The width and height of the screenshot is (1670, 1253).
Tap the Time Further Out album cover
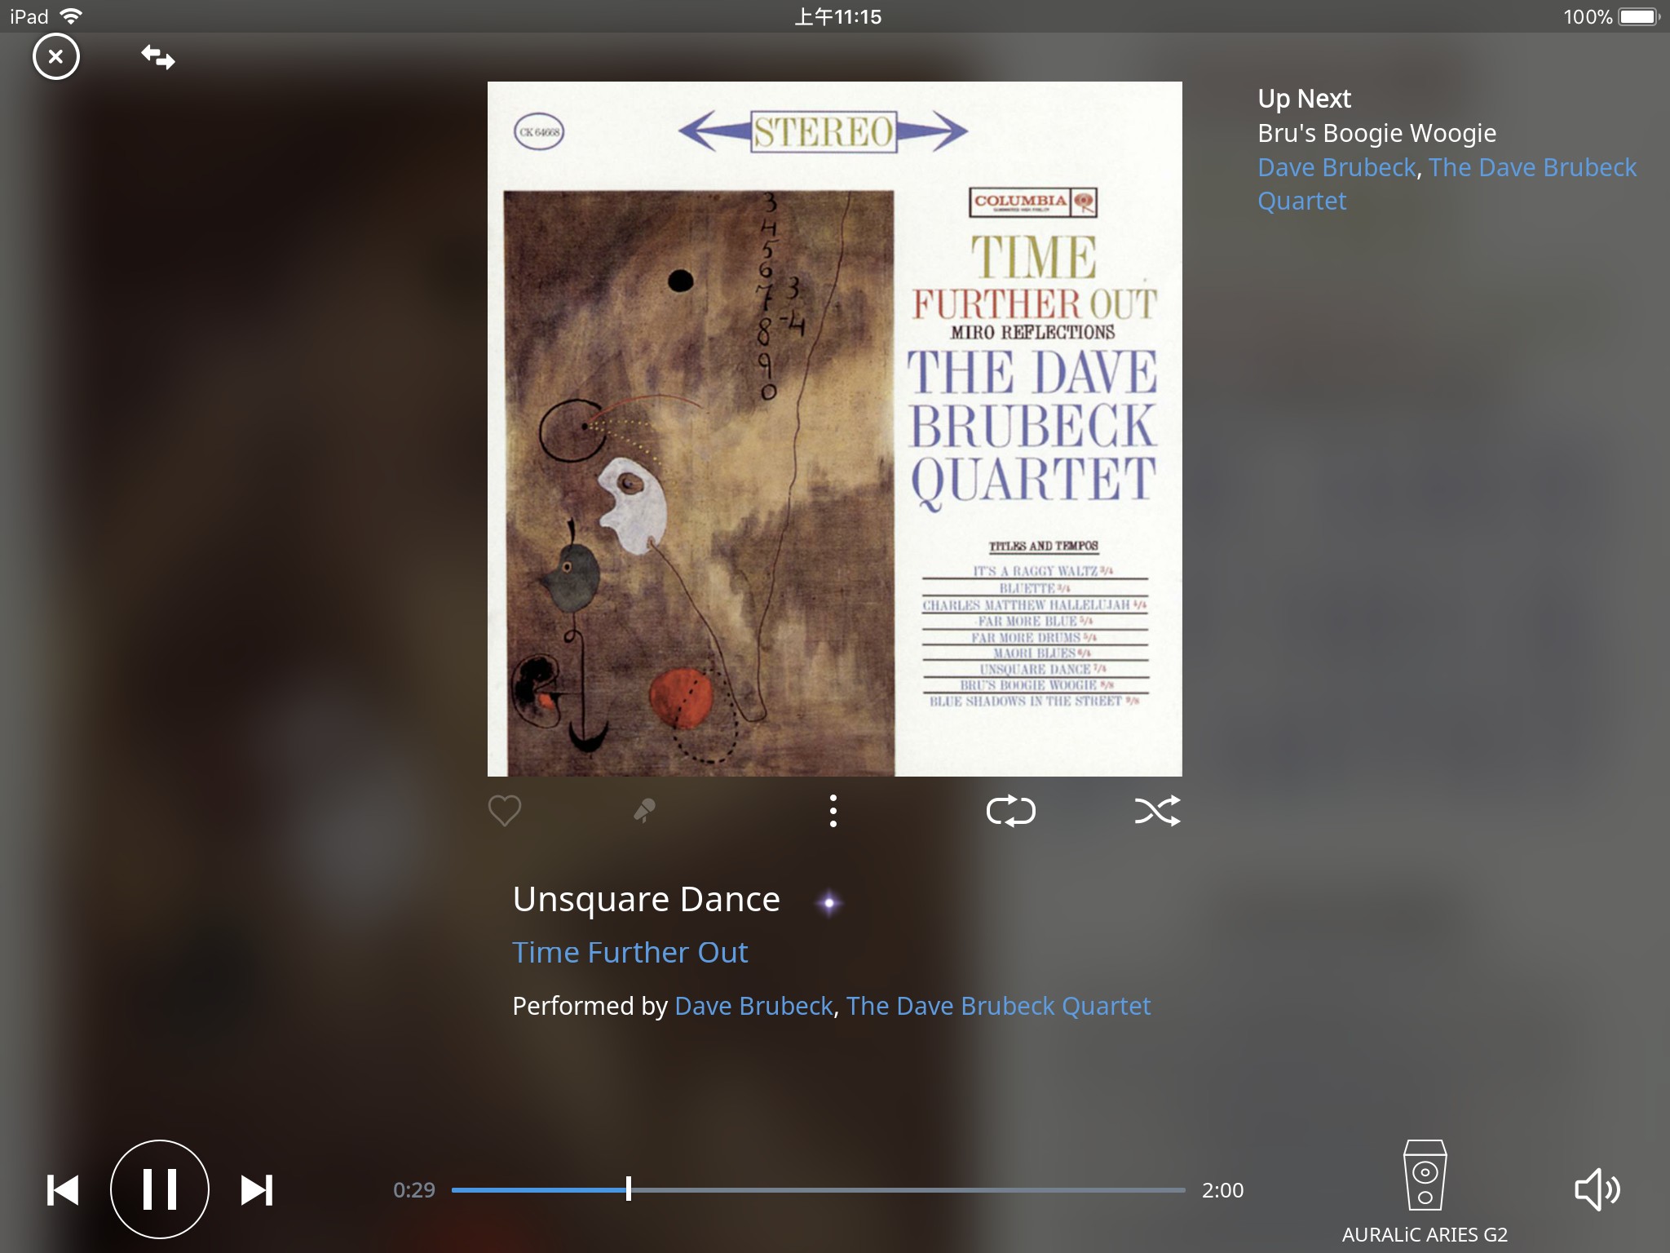tap(834, 429)
